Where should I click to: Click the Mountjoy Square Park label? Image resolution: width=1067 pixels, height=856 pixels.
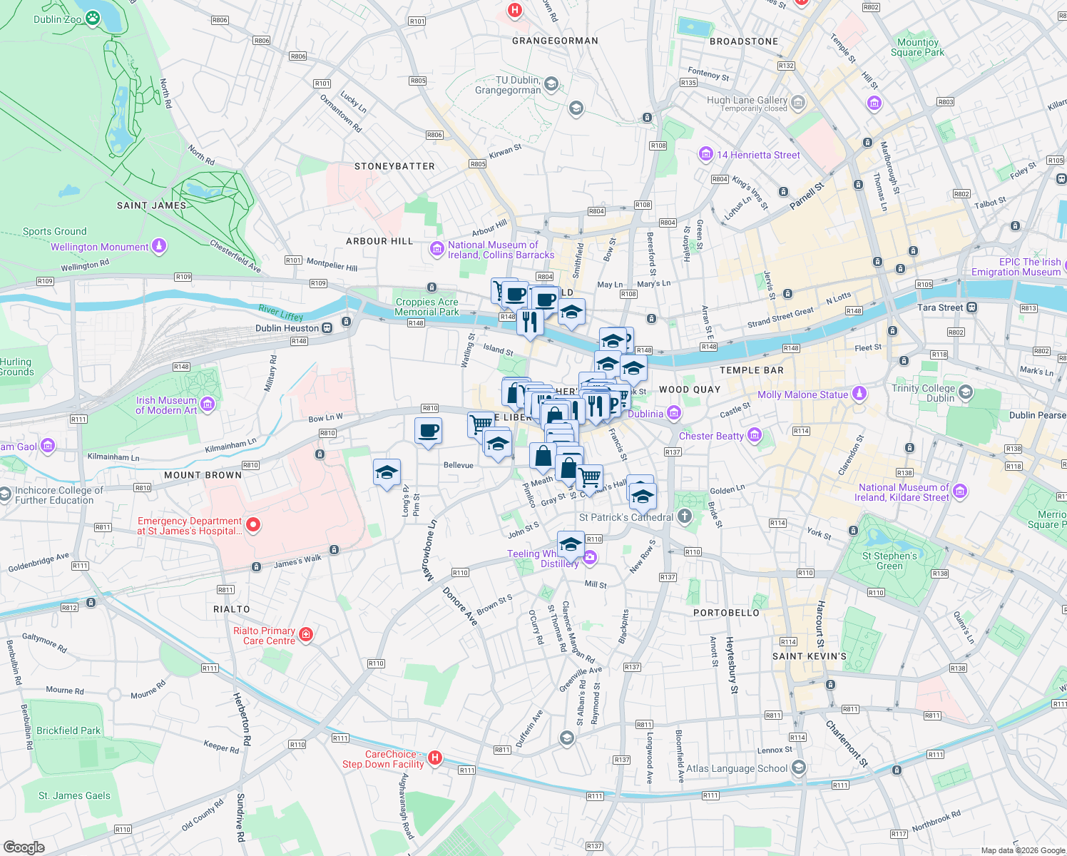[918, 47]
